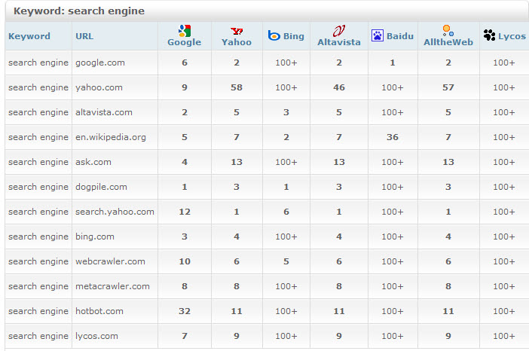Click Baidu rank 36 for en.wikipedia.org

point(393,137)
